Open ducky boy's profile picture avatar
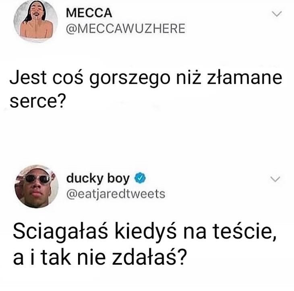Screen dimensions: 294x291 [x=37, y=186]
